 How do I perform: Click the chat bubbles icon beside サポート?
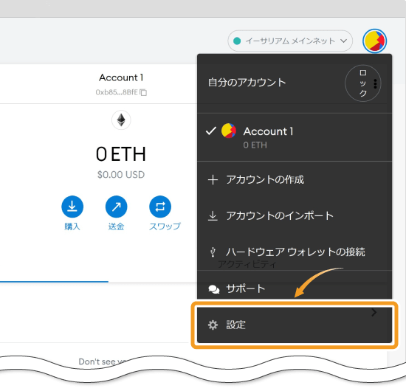coord(214,289)
